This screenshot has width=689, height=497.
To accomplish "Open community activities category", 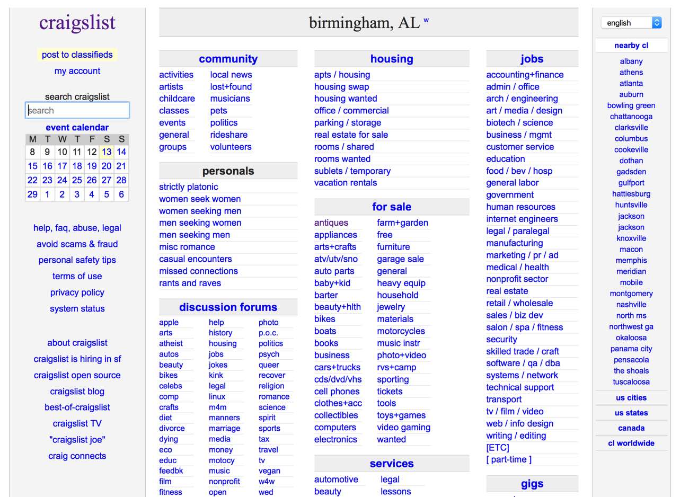I will (x=176, y=75).
